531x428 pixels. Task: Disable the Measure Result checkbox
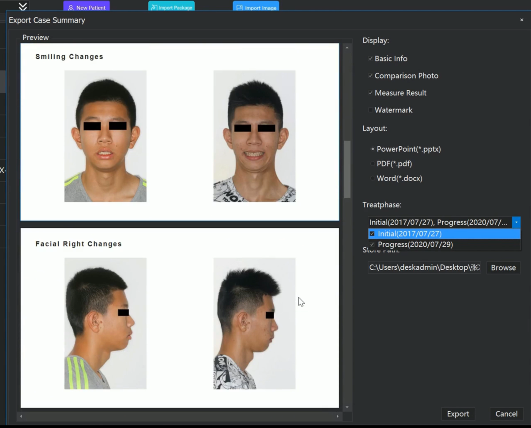tap(371, 93)
